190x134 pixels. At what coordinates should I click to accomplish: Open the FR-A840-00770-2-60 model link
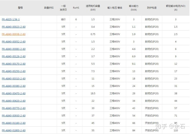pyautogui.click(x=14, y=108)
